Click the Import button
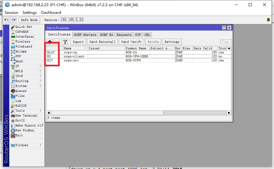 (x=78, y=42)
